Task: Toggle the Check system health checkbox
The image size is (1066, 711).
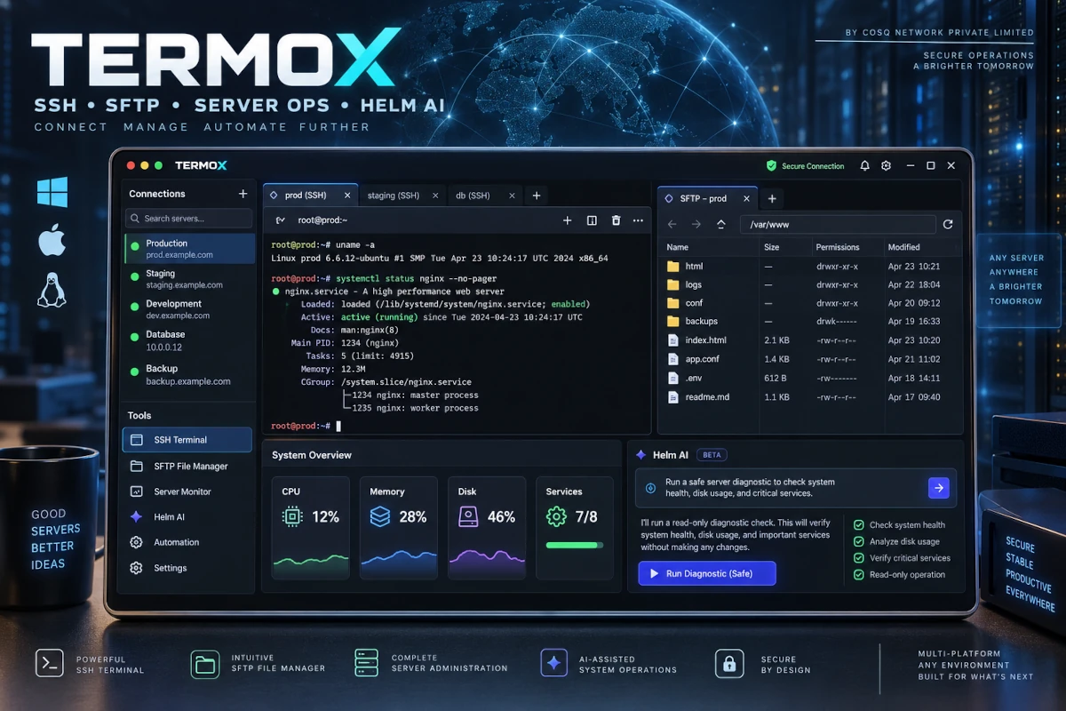Action: click(859, 525)
